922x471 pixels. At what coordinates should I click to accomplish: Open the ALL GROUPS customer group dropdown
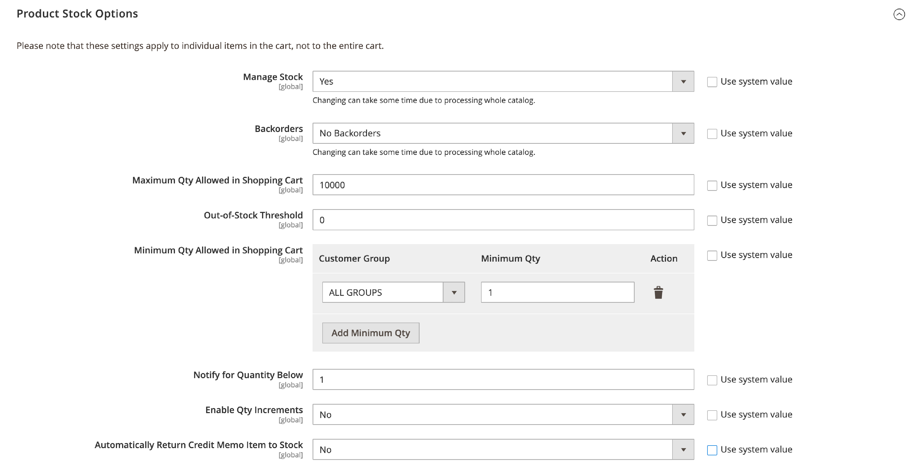(x=393, y=292)
